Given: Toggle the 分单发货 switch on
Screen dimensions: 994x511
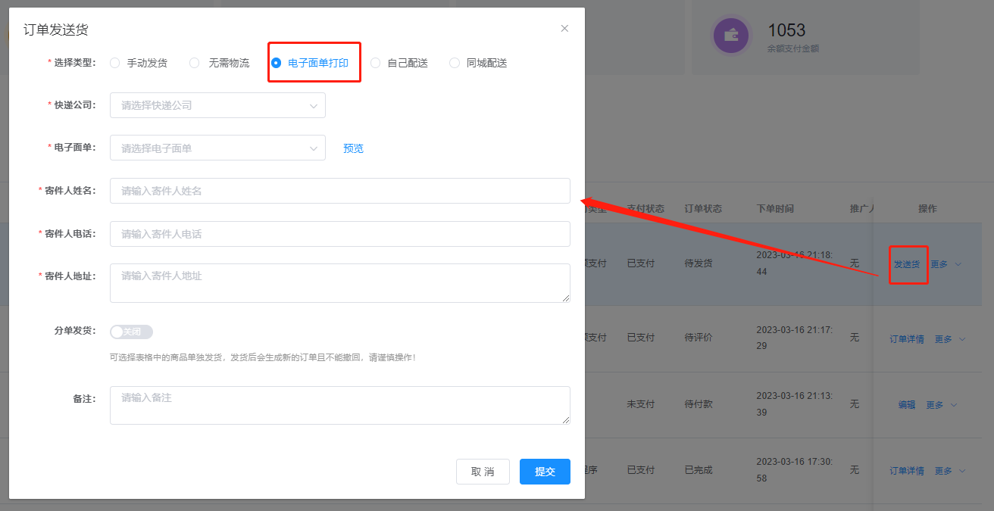Looking at the screenshot, I should [131, 332].
